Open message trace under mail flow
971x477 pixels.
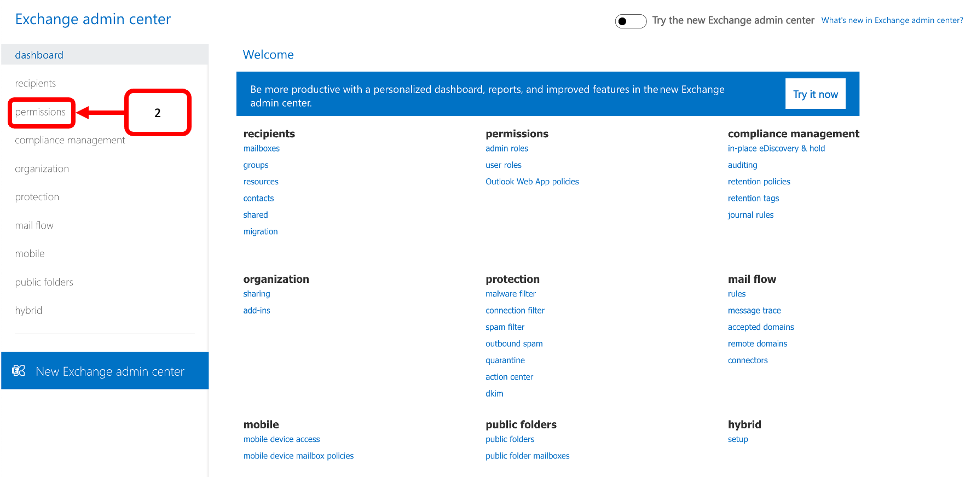(x=754, y=311)
